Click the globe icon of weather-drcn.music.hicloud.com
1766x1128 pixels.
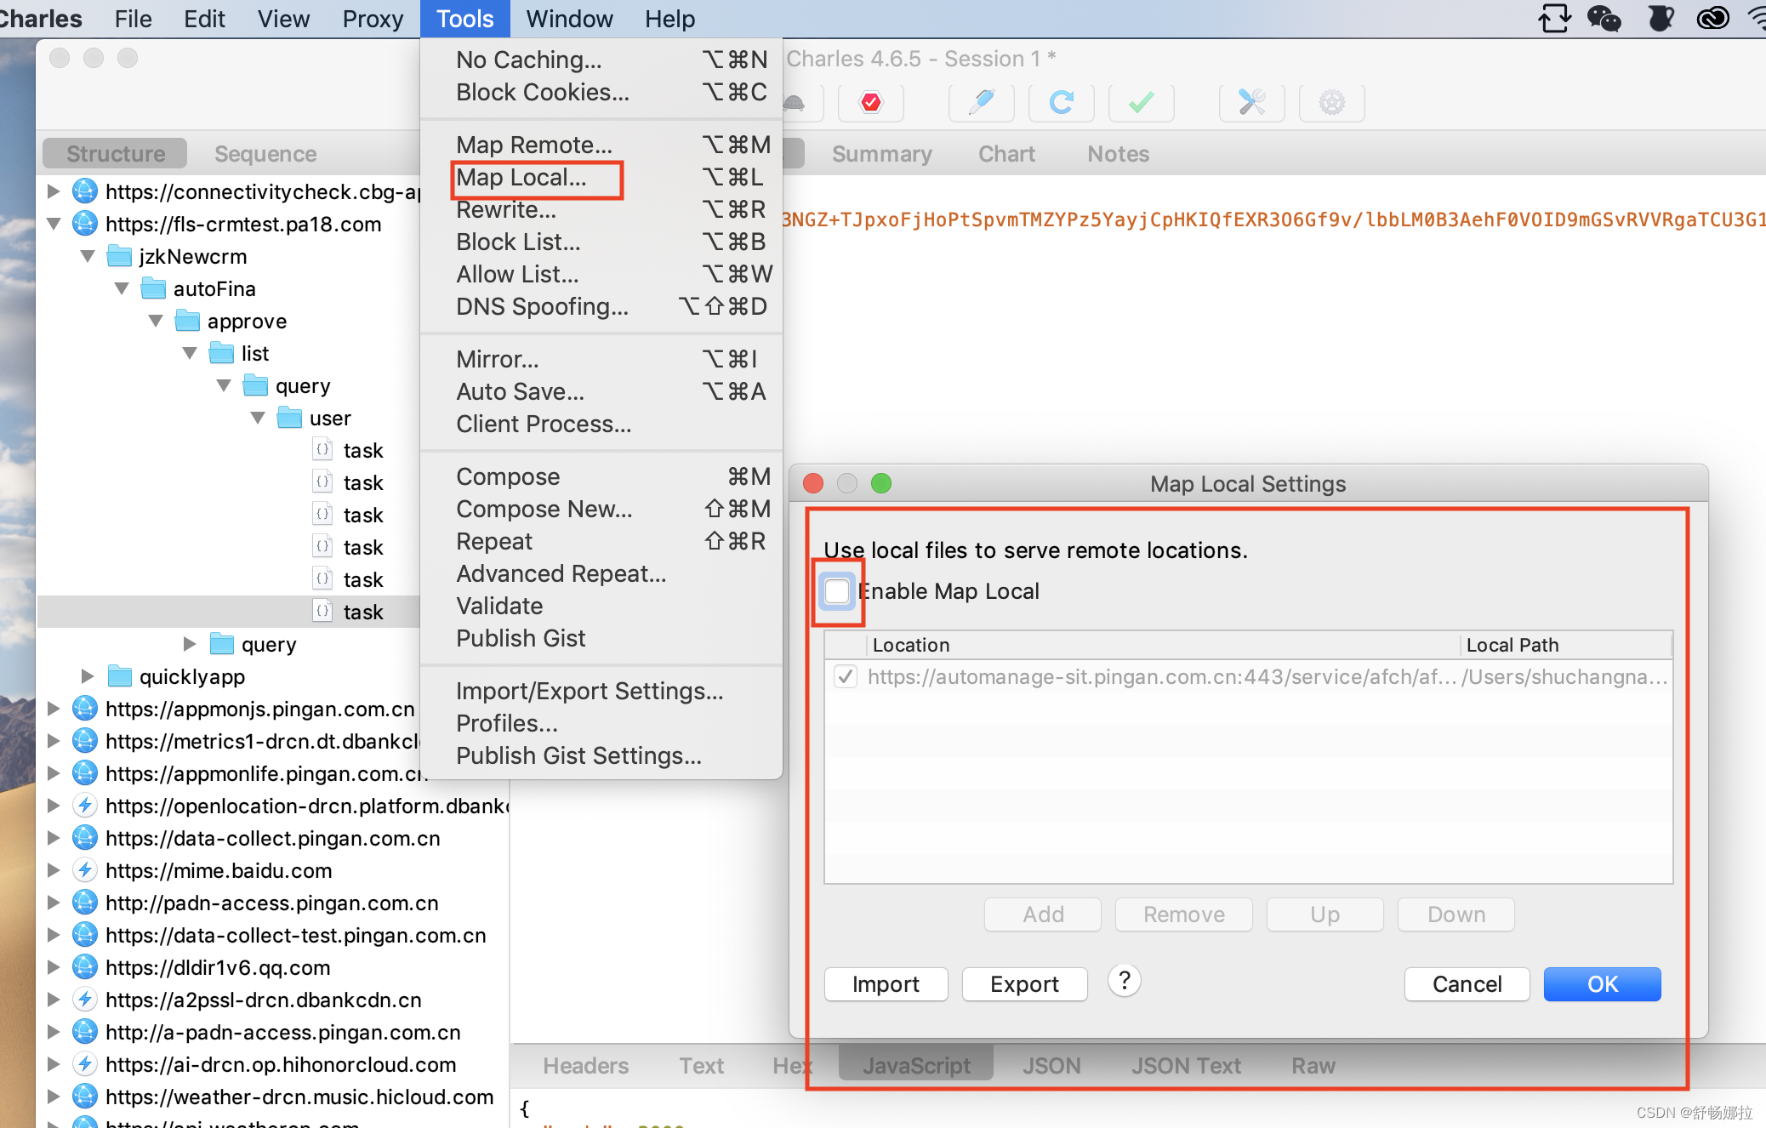click(84, 1097)
